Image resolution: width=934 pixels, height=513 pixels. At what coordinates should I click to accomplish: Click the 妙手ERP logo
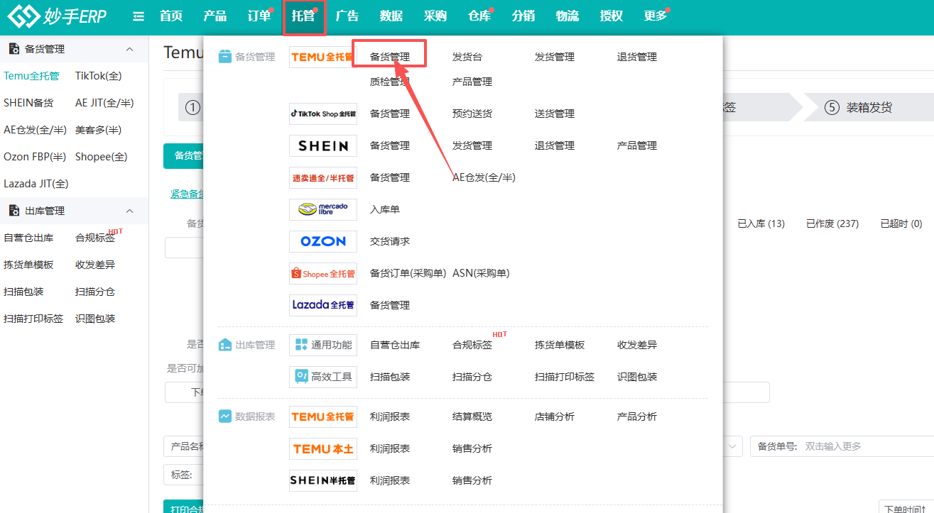(57, 16)
